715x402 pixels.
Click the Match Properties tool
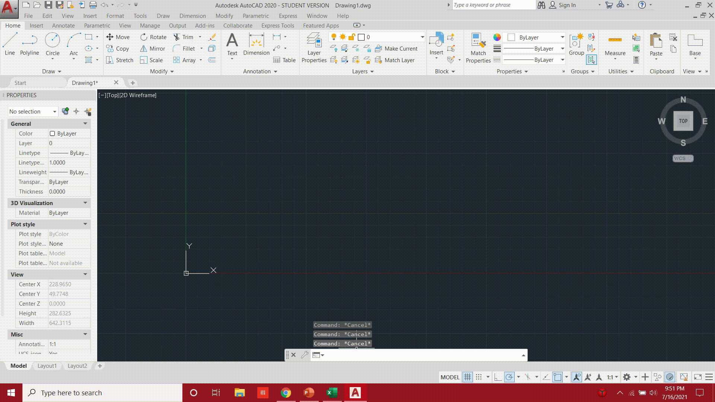coord(478,48)
